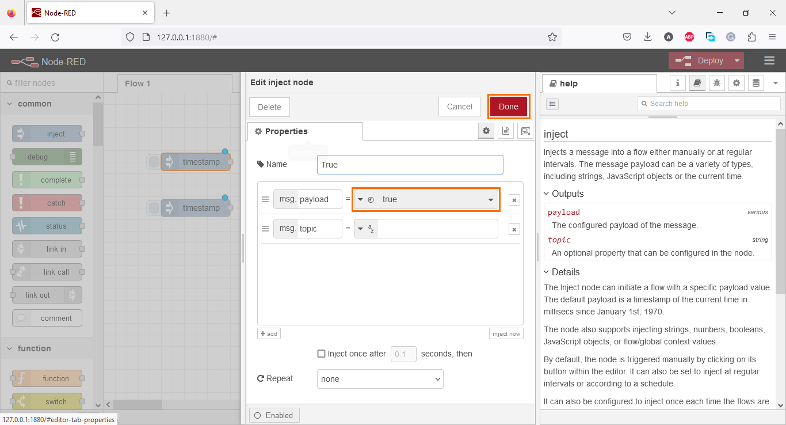This screenshot has height=425, width=786.
Task: Select the help tab in sidebar
Action: pyautogui.click(x=600, y=84)
